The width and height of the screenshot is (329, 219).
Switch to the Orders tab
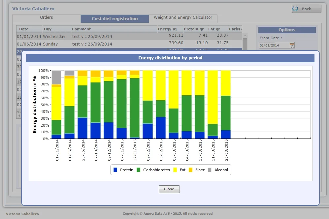tap(47, 18)
